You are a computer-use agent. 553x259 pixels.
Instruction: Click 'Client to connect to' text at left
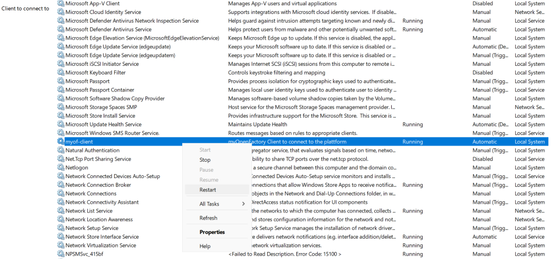coord(26,9)
